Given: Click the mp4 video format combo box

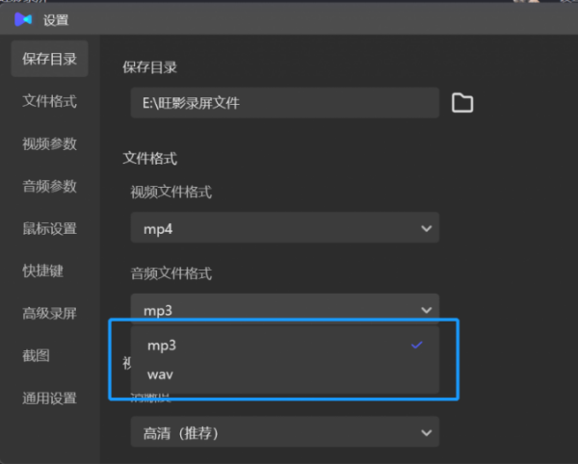Looking at the screenshot, I should (284, 227).
